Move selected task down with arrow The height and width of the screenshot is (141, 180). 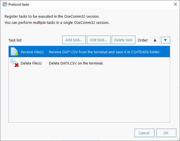pos(165,40)
